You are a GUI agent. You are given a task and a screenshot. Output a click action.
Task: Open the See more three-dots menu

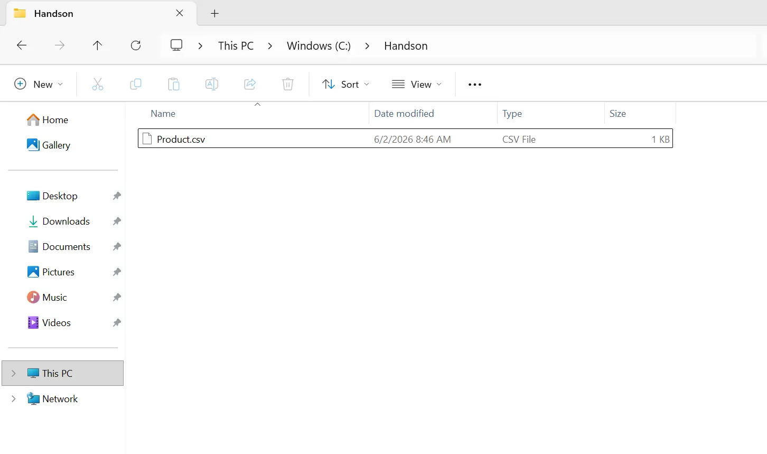point(475,85)
